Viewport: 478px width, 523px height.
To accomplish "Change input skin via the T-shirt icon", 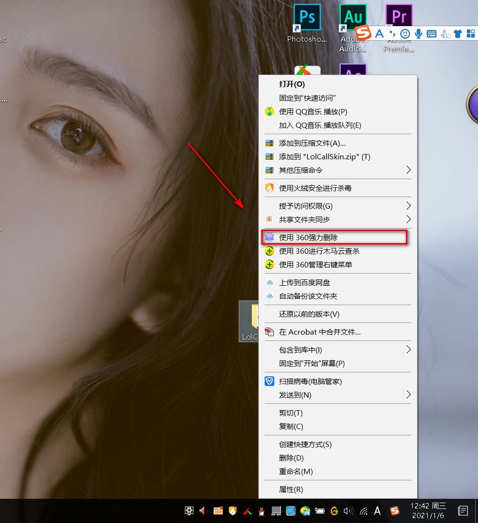I will [x=458, y=33].
